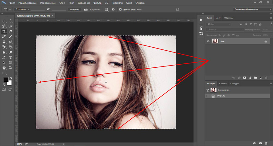Click the black foreground color swatch
Viewport: 273px width, 146px height.
click(6, 80)
